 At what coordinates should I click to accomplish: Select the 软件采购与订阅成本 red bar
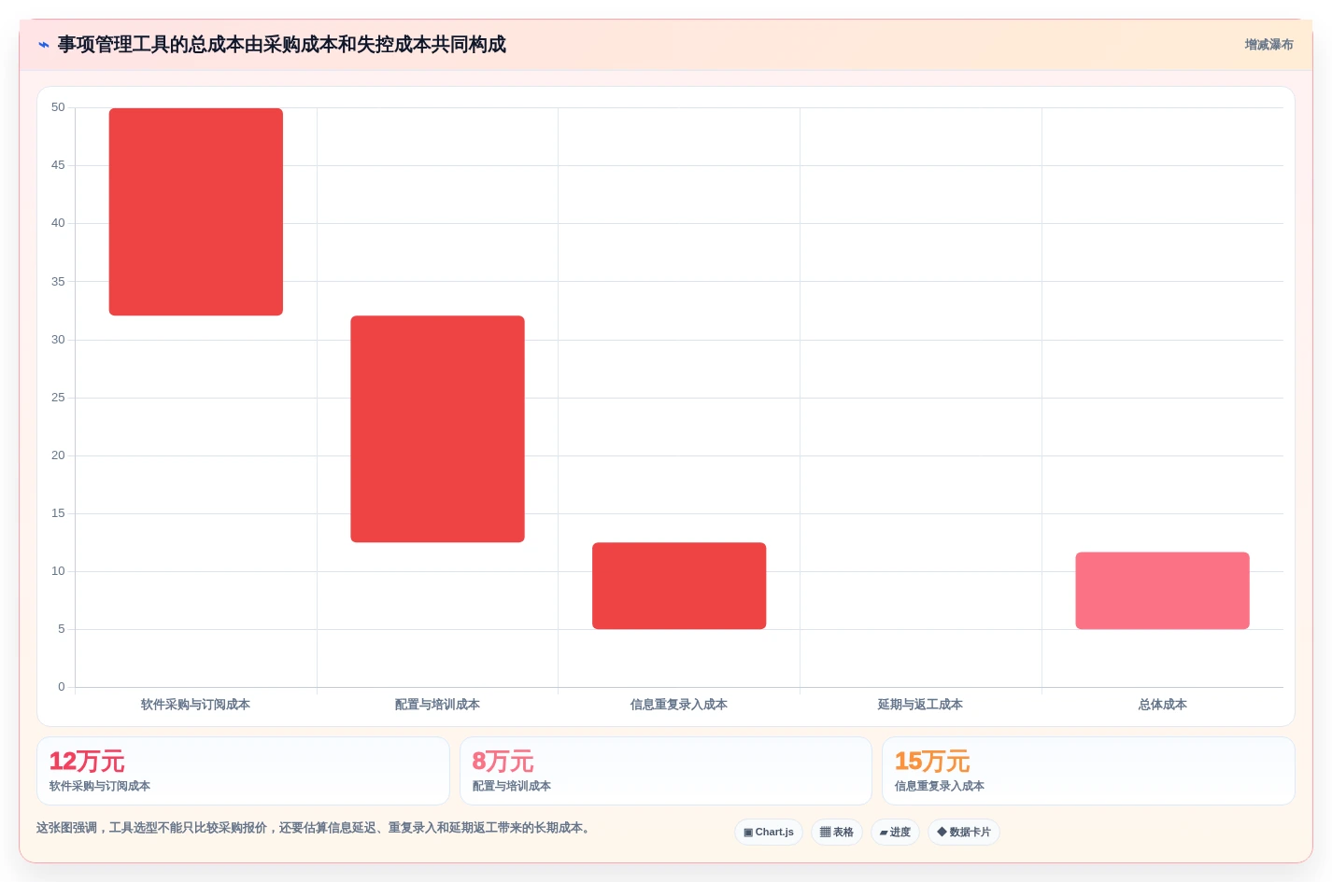coord(196,212)
